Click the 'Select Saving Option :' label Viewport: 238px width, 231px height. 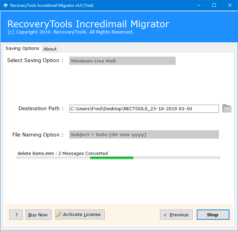(35, 60)
